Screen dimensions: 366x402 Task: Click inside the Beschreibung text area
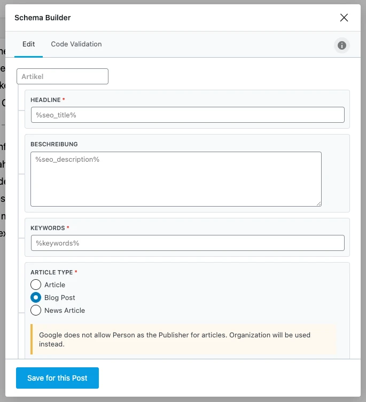[176, 179]
